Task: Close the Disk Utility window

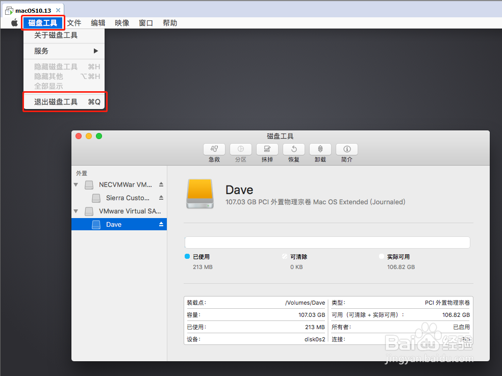Action: [x=79, y=136]
